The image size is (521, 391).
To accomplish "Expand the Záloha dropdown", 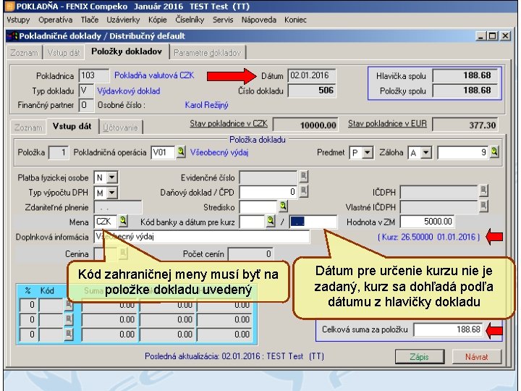I will pos(426,153).
